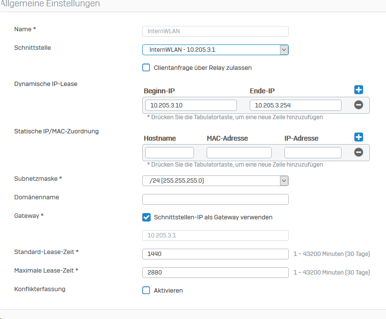Viewport: 386px width, 319px height.
Task: Click the Beginn-IP field 10.205.3.10
Action: (191, 105)
